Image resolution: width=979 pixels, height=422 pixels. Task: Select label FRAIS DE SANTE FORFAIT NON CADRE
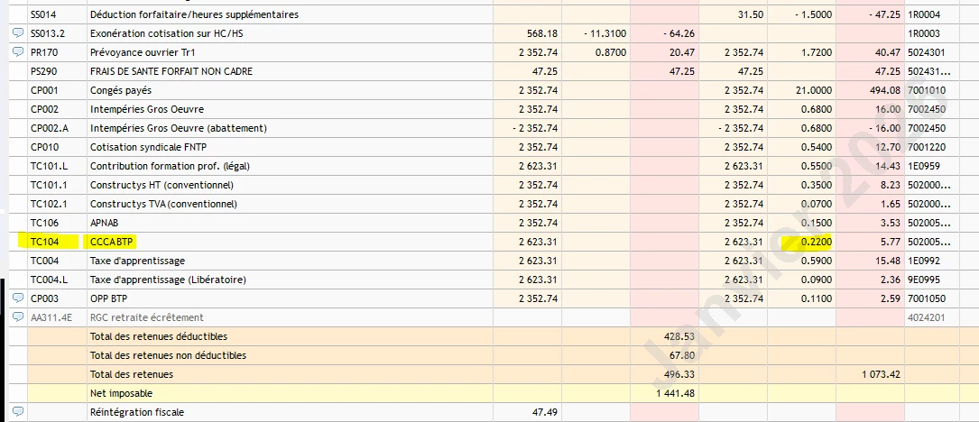tap(171, 72)
